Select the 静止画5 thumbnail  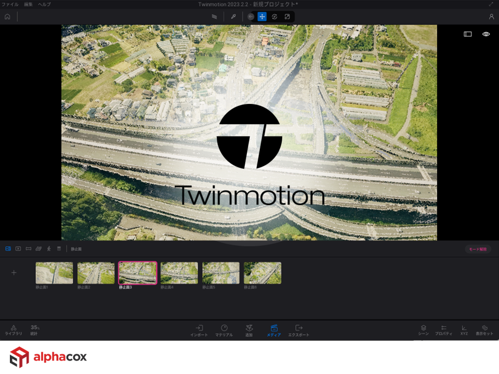click(x=221, y=273)
